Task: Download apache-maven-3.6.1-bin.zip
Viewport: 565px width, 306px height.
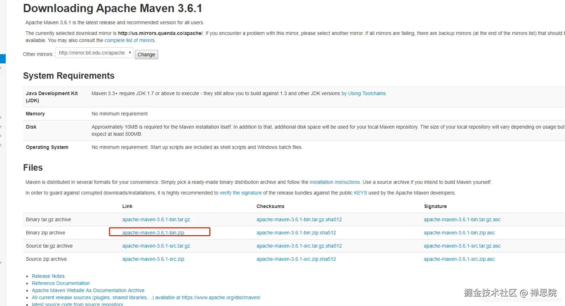Action: coord(153,233)
